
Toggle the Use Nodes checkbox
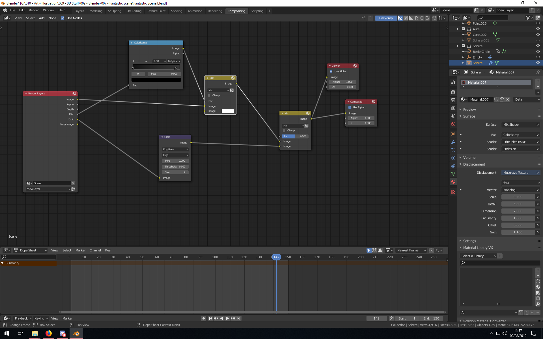pos(63,18)
